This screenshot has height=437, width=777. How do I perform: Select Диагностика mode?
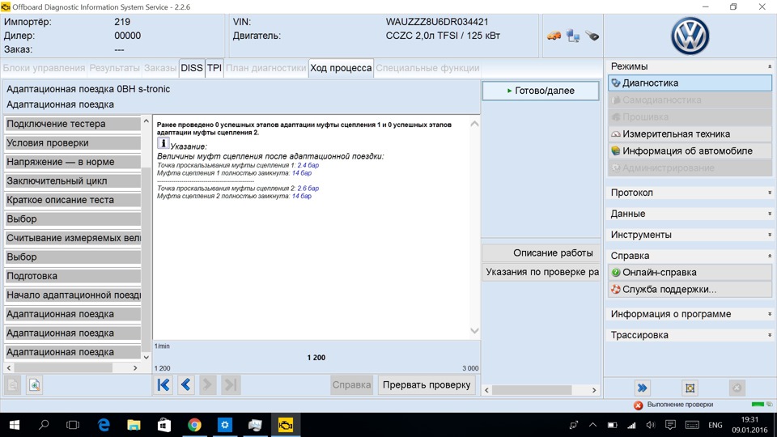pyautogui.click(x=690, y=83)
